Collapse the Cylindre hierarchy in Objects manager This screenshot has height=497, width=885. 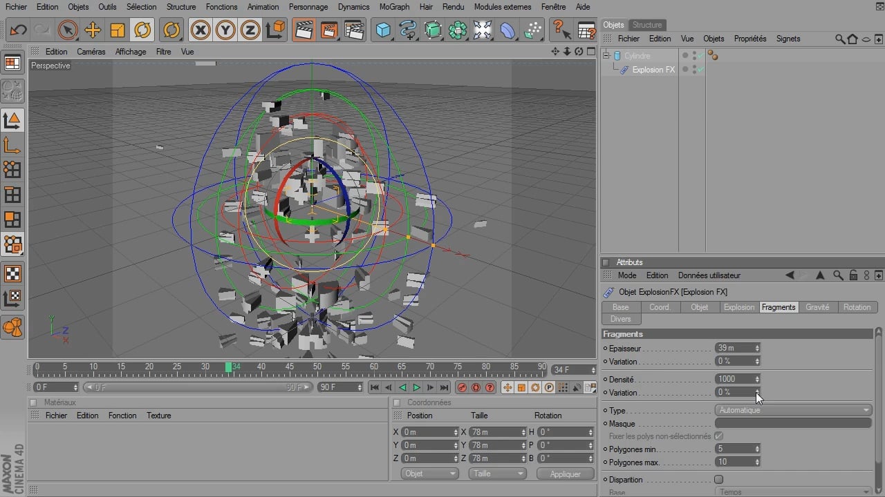607,55
